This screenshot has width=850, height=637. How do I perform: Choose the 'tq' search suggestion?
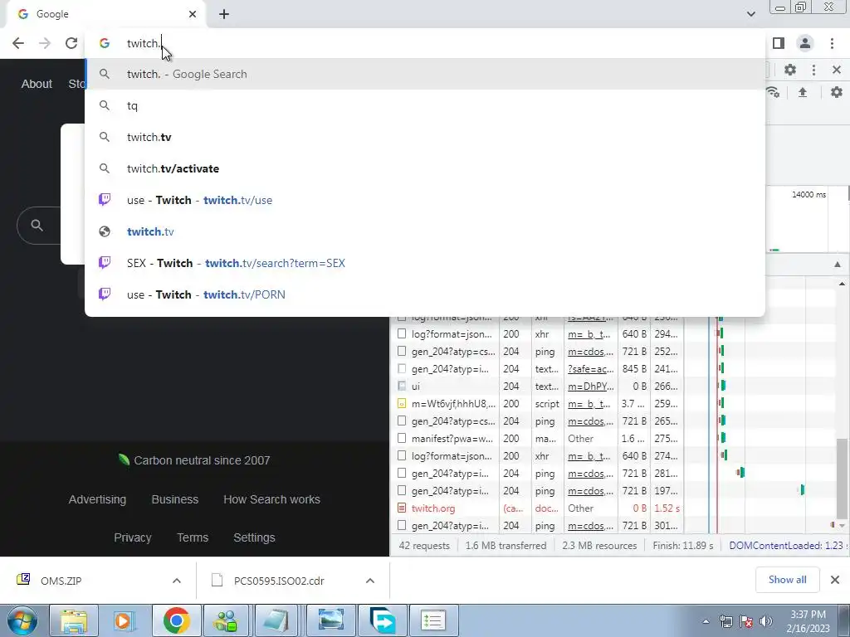click(x=425, y=105)
